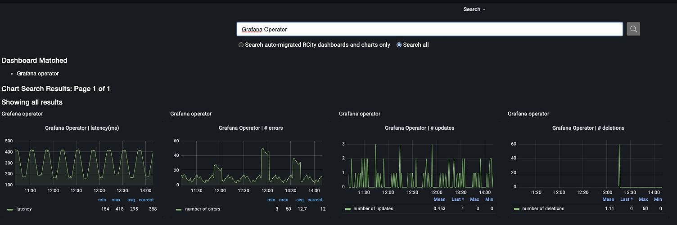
Task: Select 'Search auto-migrated RCity dashboards and charts only'
Action: point(241,45)
